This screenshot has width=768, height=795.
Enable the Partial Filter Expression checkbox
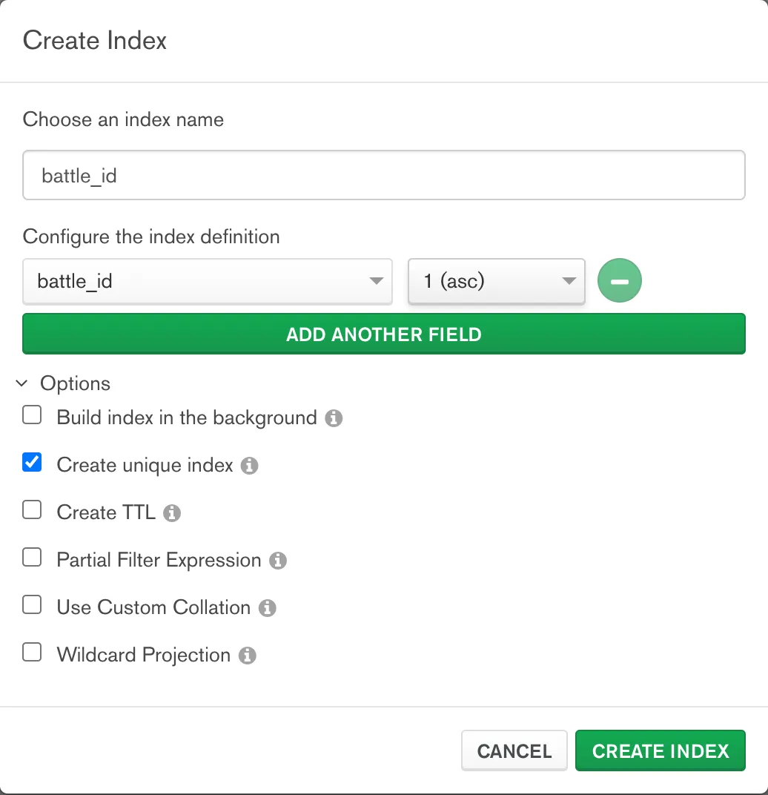tap(32, 557)
